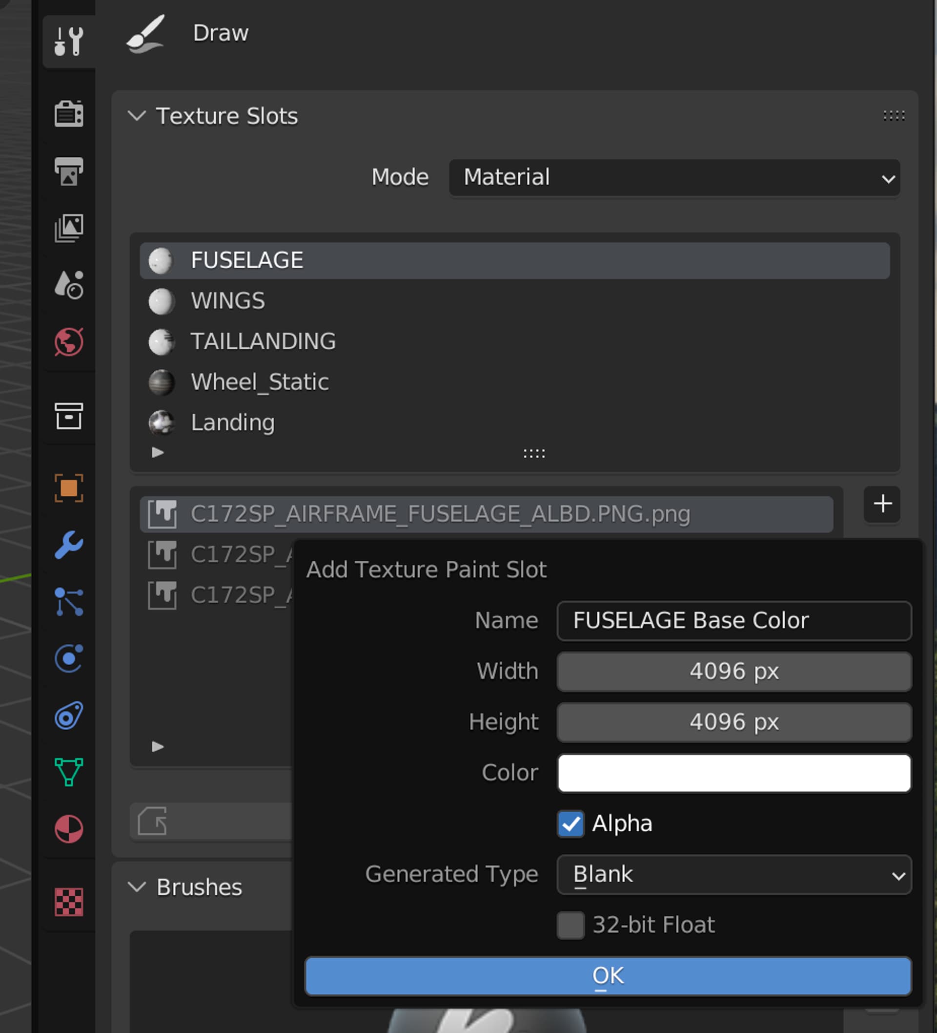Viewport: 937px width, 1033px height.
Task: Enable the 32-bit Float checkbox
Action: coord(571,926)
